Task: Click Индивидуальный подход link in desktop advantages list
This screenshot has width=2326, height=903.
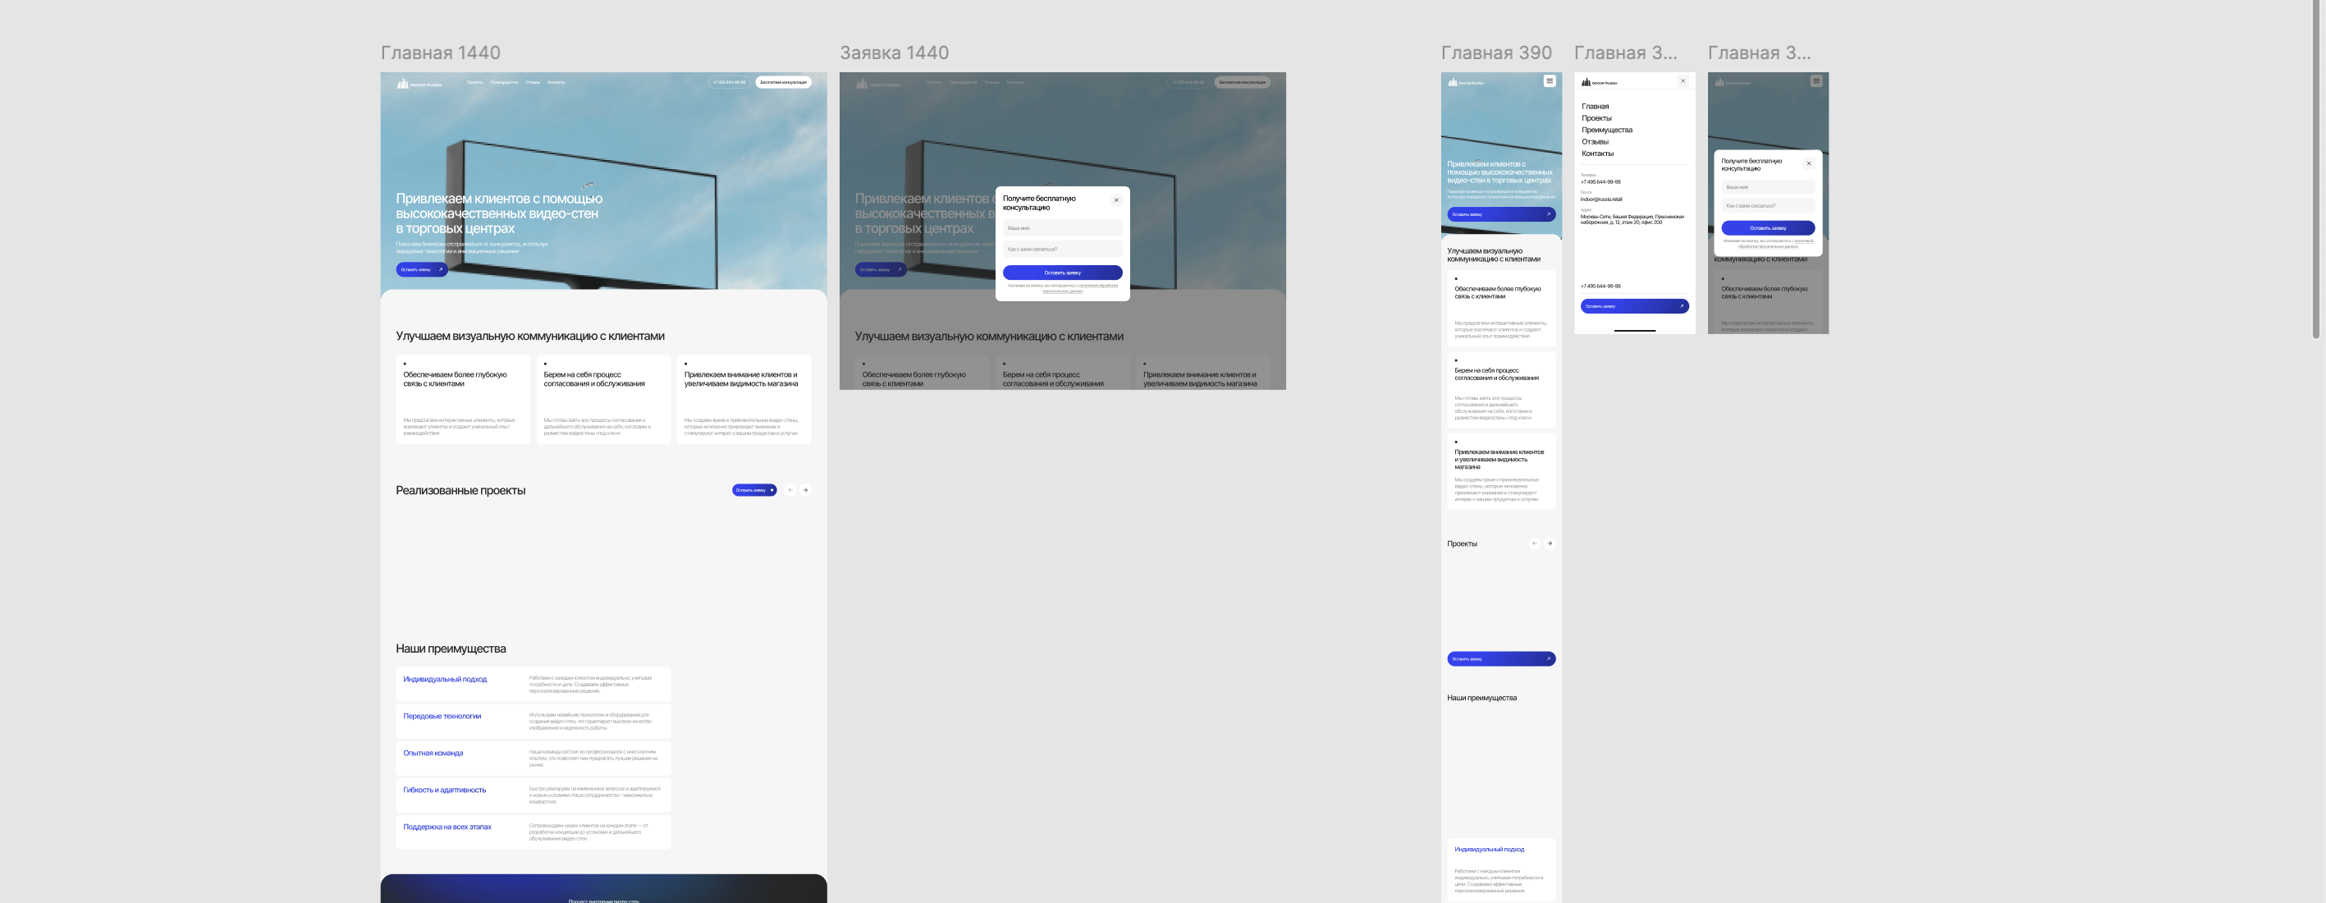Action: pos(444,679)
